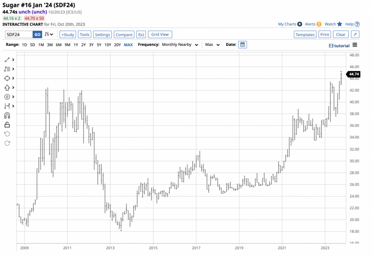The width and height of the screenshot is (373, 257).
Task: Click the Alerts exclamation icon
Action: 319,24
